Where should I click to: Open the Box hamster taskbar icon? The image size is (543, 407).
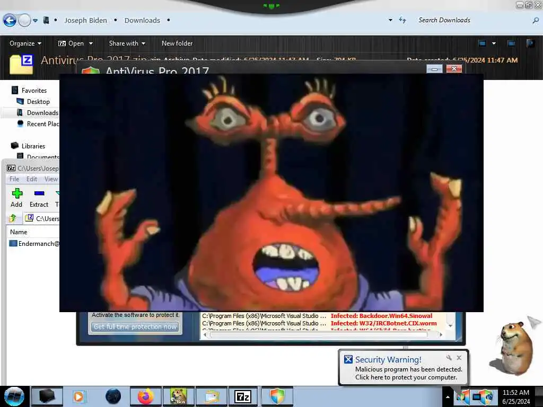pyautogui.click(x=178, y=396)
